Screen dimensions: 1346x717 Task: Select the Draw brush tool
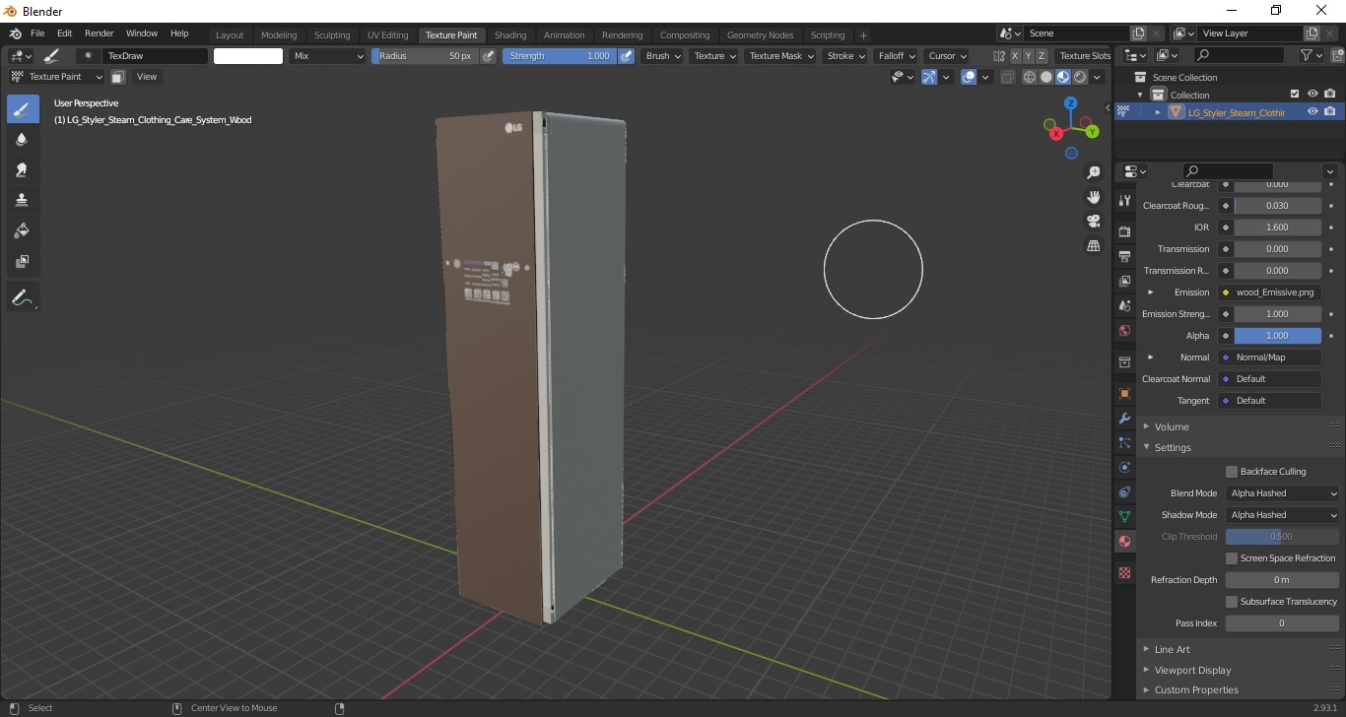tap(23, 109)
